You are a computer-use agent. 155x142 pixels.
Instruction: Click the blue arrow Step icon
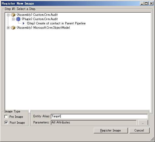(24, 23)
